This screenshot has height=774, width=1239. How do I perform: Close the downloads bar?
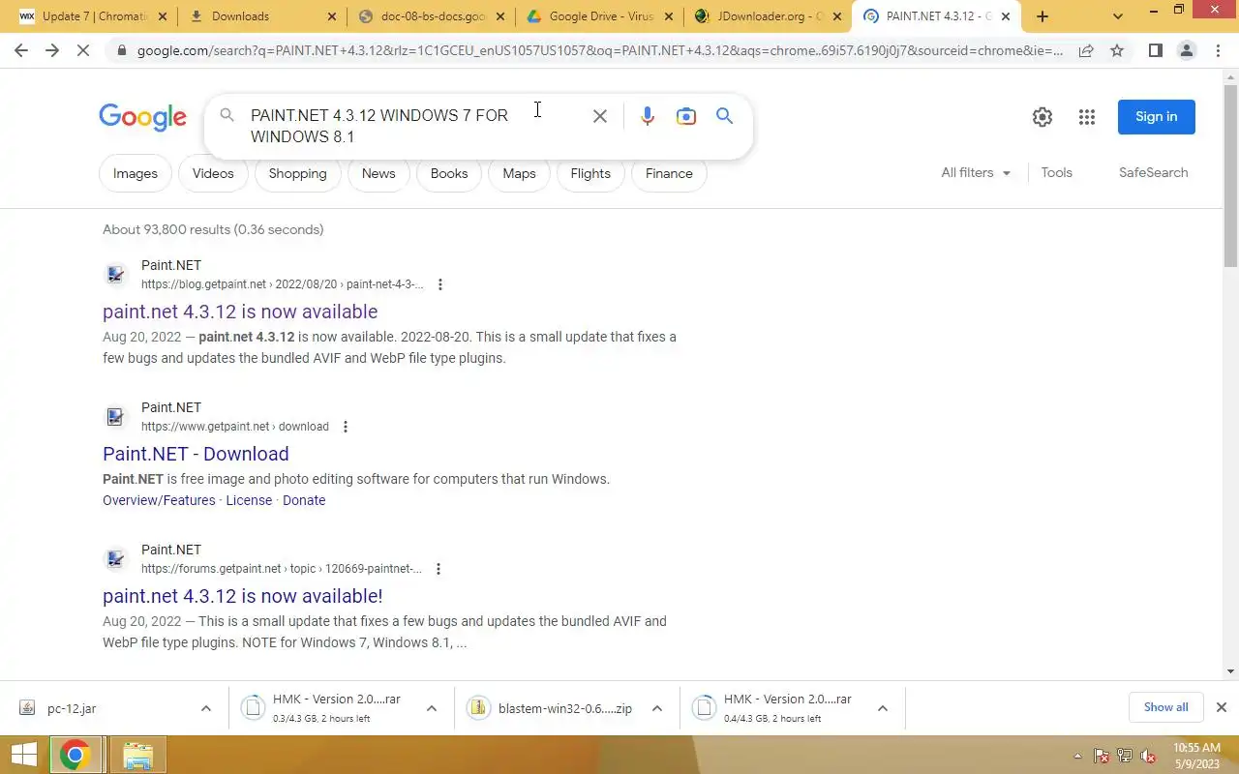point(1222,707)
